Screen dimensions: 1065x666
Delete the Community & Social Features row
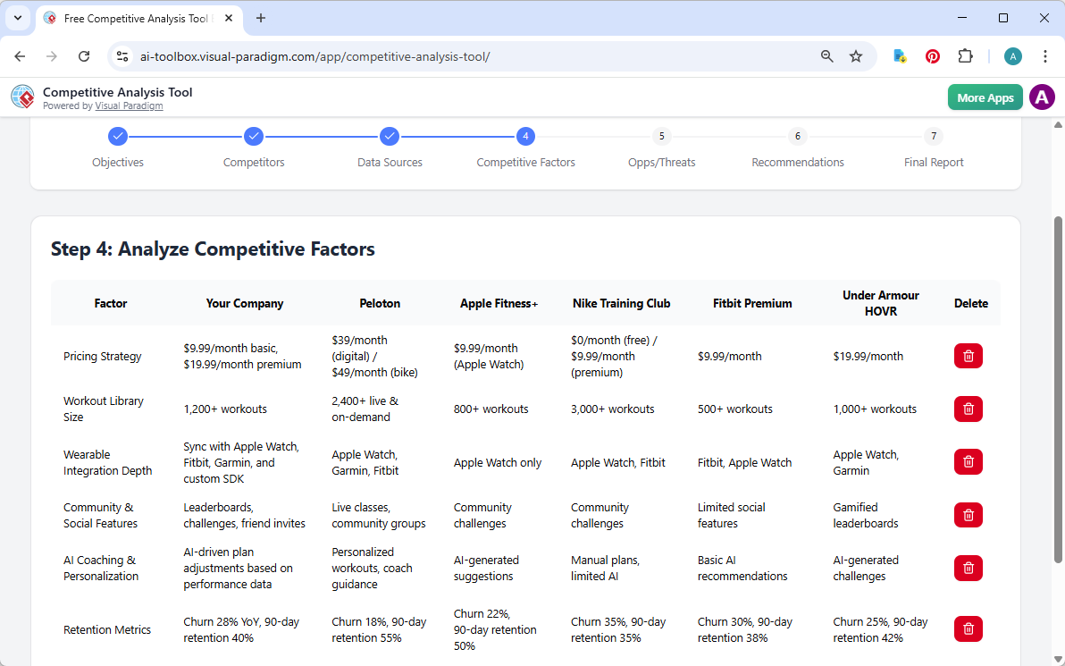(968, 515)
